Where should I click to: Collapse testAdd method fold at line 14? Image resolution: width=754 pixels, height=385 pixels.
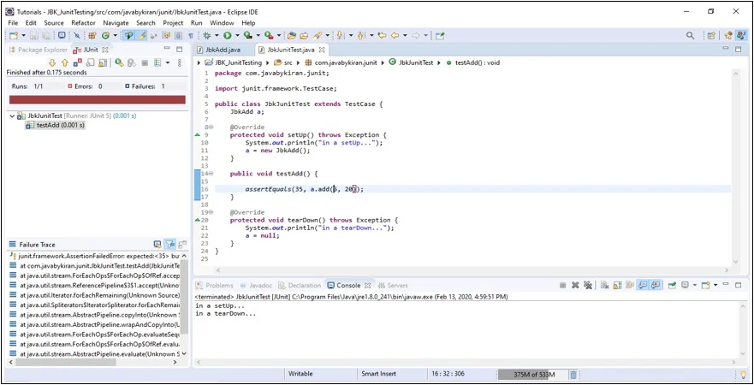[211, 174]
